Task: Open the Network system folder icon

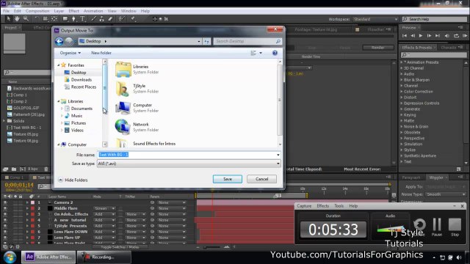Action: point(123,127)
